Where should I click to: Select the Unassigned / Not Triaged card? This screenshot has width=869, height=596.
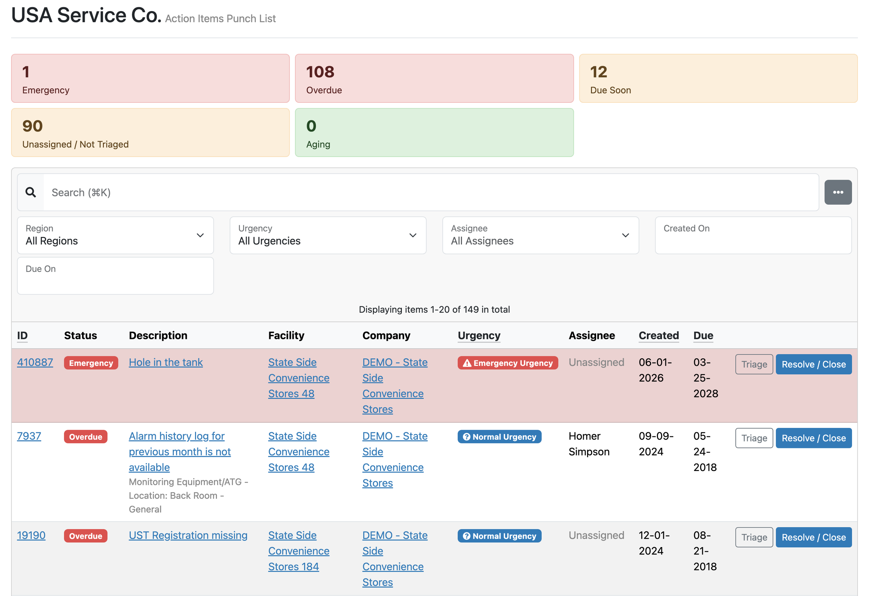pyautogui.click(x=150, y=133)
